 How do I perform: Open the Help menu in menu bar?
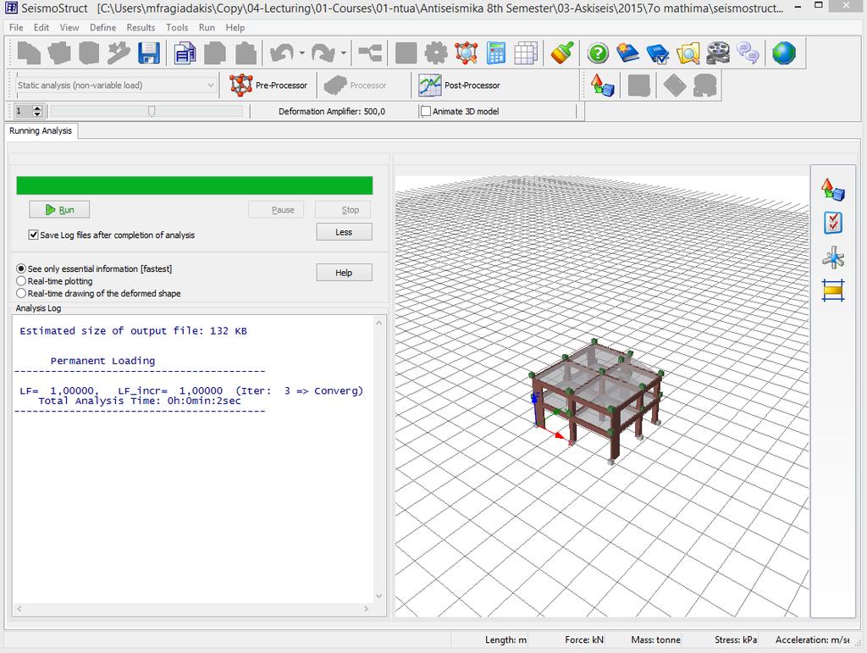coord(235,27)
